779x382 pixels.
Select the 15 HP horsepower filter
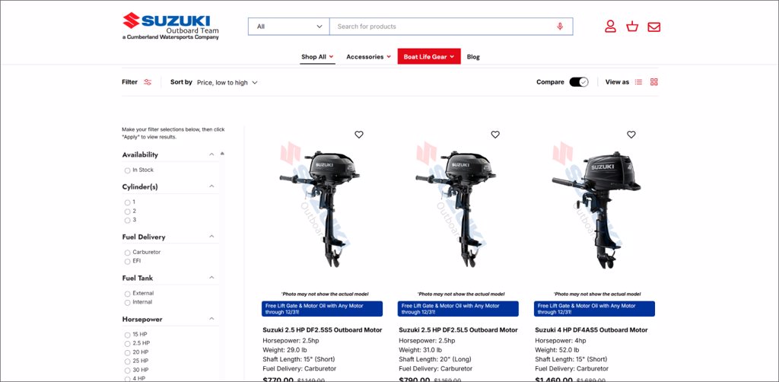point(128,335)
